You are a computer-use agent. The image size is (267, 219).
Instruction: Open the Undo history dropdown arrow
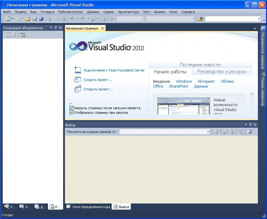(x=77, y=19)
